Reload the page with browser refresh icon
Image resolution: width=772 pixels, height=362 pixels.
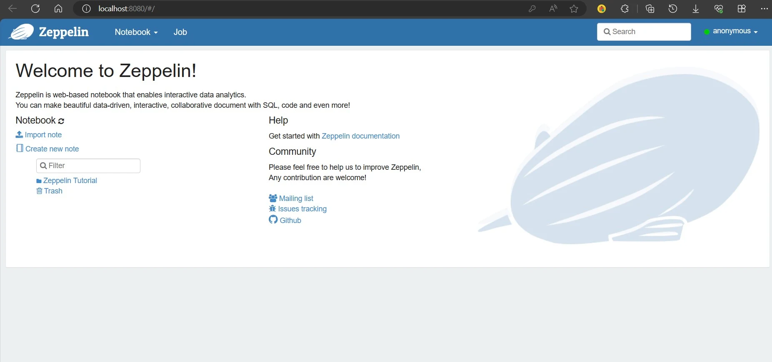[35, 9]
